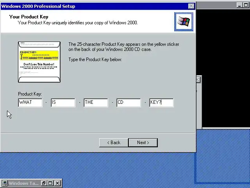Click the Windows flag logo icon

[184, 22]
